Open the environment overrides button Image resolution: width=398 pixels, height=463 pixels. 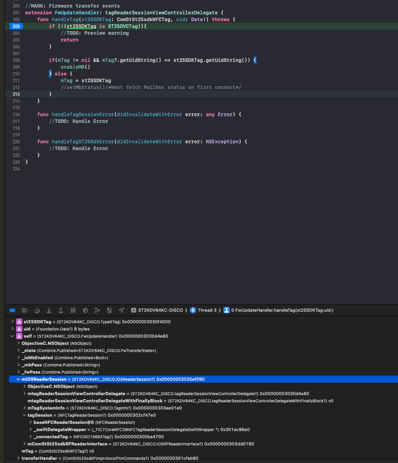pos(109,310)
